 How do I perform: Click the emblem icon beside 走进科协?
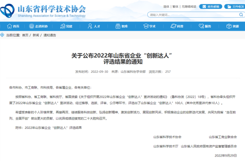pyautogui.click(x=31, y=26)
